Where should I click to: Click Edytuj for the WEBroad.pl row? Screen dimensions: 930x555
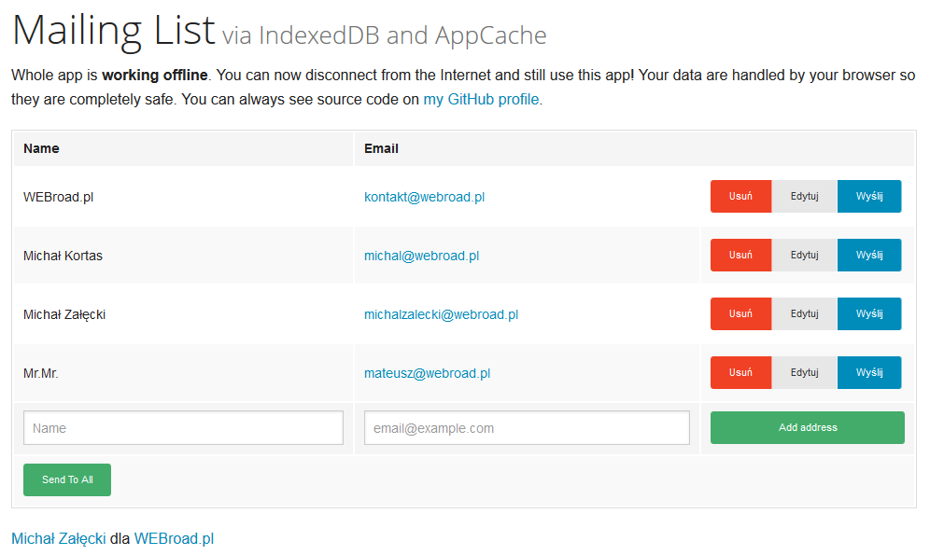pyautogui.click(x=804, y=197)
